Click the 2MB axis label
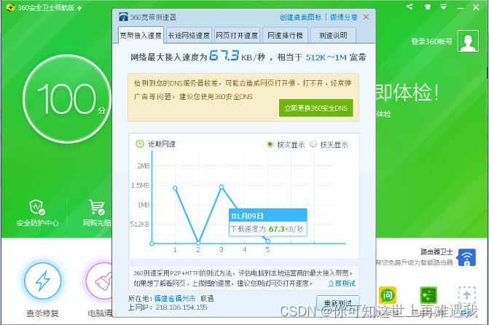This screenshot has width=489, height=325. pyautogui.click(x=143, y=166)
